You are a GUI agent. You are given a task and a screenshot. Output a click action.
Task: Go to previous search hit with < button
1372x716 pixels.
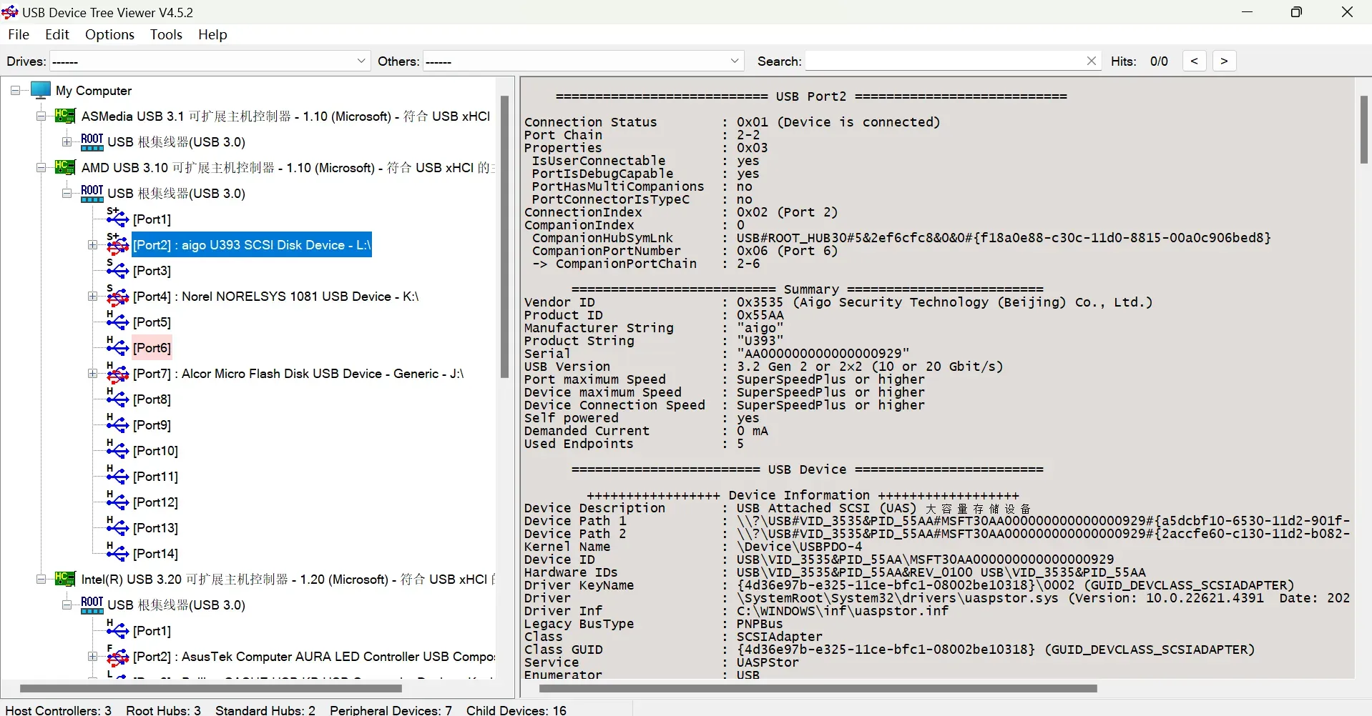(1194, 61)
